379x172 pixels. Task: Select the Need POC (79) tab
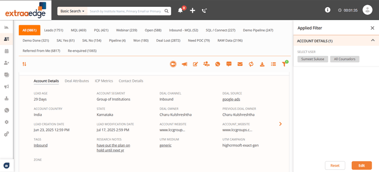pyautogui.click(x=199, y=40)
